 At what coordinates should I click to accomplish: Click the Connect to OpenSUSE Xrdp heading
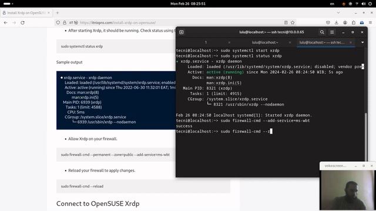click(98, 203)
